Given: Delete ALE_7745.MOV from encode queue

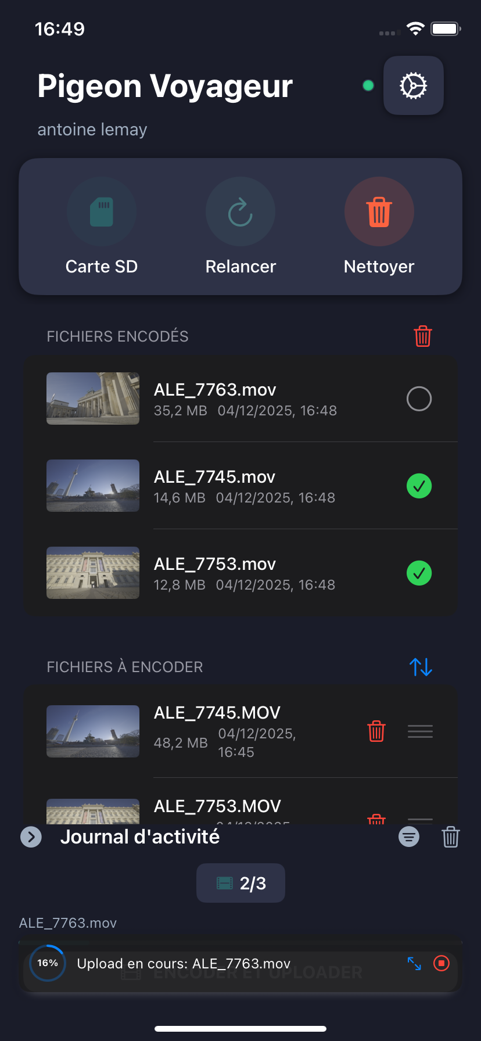Looking at the screenshot, I should 376,731.
